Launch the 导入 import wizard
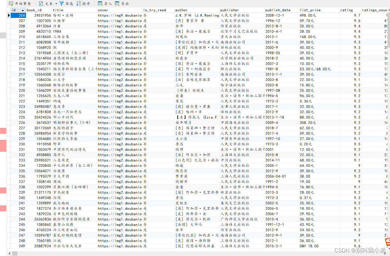The height and width of the screenshot is (256, 390). click(105, 4)
